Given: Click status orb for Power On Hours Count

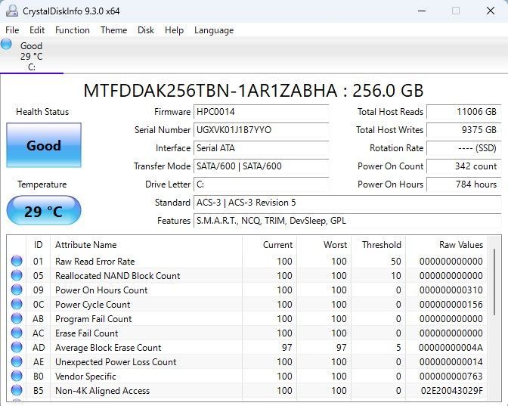Looking at the screenshot, I should pyautogui.click(x=17, y=290).
